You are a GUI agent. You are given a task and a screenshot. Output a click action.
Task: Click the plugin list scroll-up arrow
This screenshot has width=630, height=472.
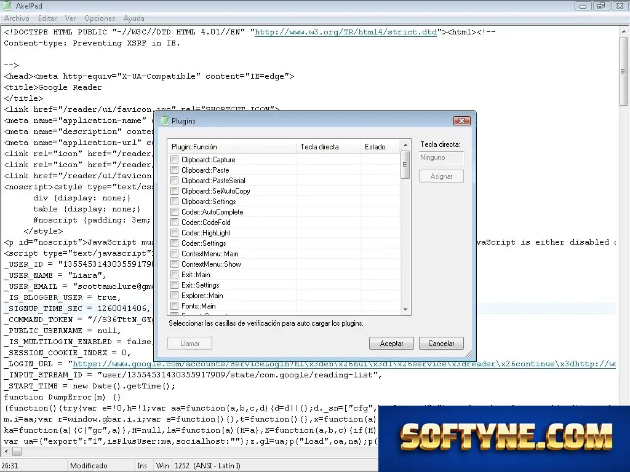(405, 145)
